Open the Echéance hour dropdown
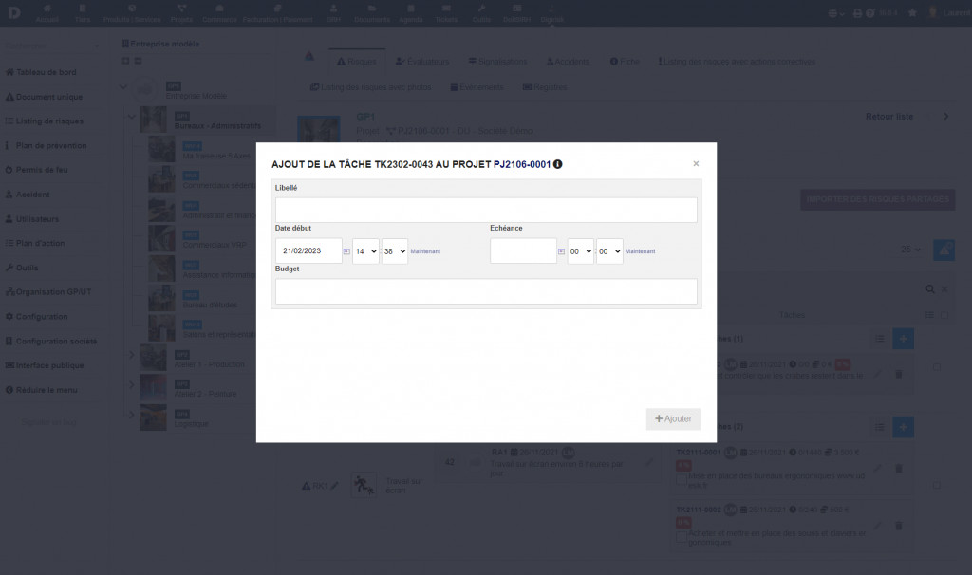972x575 pixels. [x=581, y=251]
